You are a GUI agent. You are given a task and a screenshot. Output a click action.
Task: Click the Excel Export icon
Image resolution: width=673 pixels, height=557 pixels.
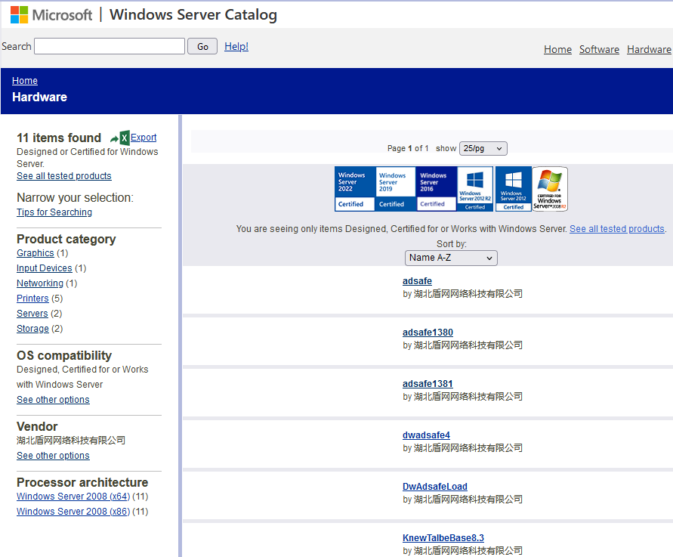(120, 138)
